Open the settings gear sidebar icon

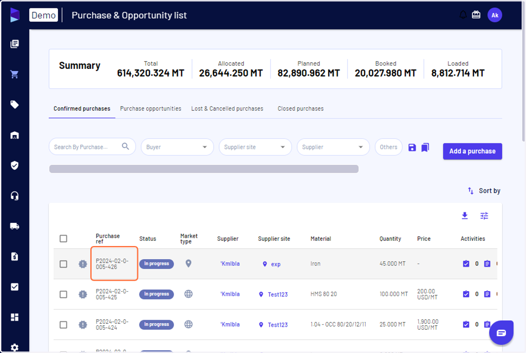[14, 347]
